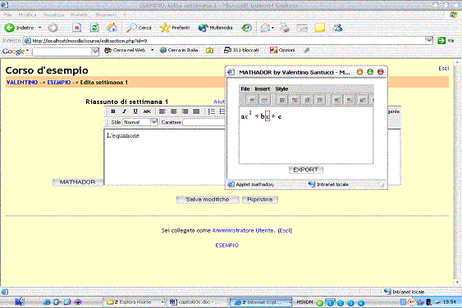The image size is (462, 308).
Task: Open the File menu in Internet Explorer
Action: (8, 15)
